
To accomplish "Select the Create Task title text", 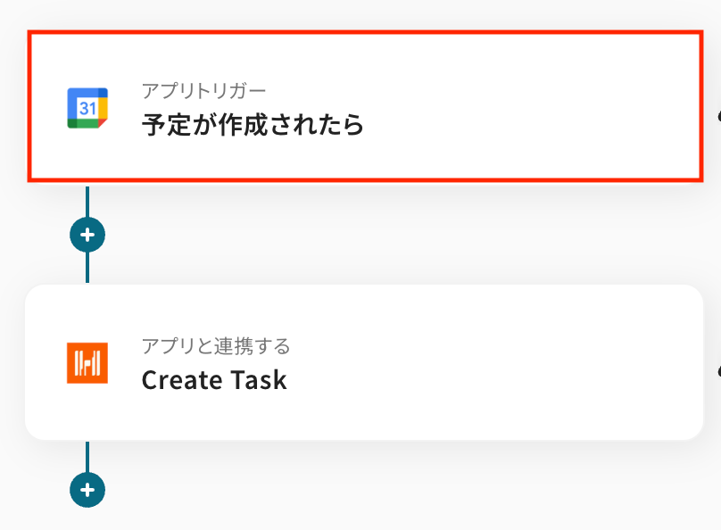I will 214,380.
